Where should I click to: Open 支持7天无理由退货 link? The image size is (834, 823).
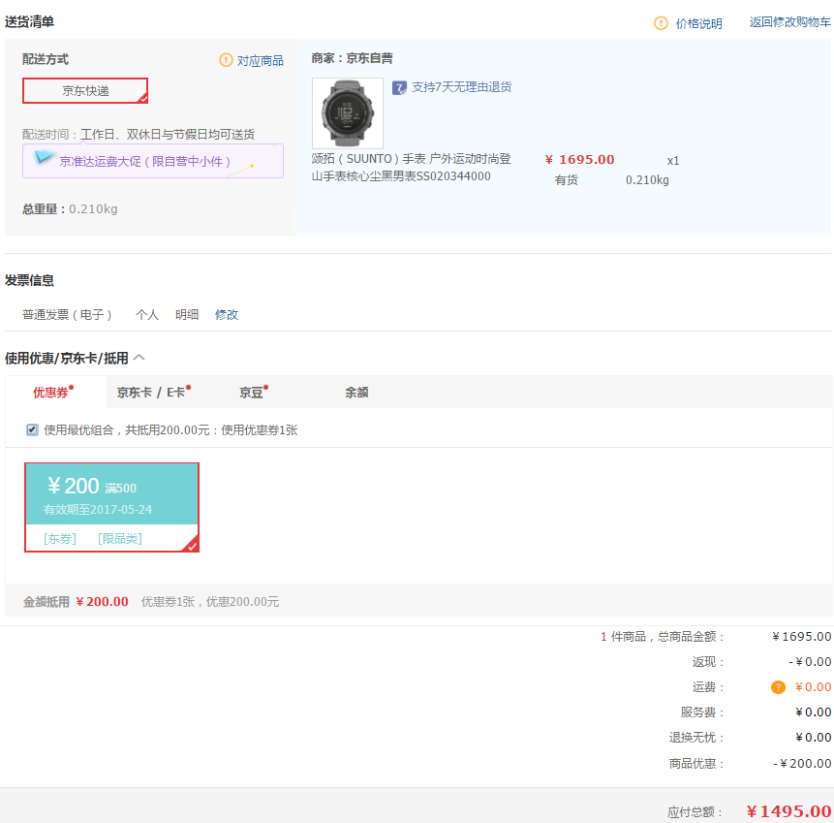[462, 87]
